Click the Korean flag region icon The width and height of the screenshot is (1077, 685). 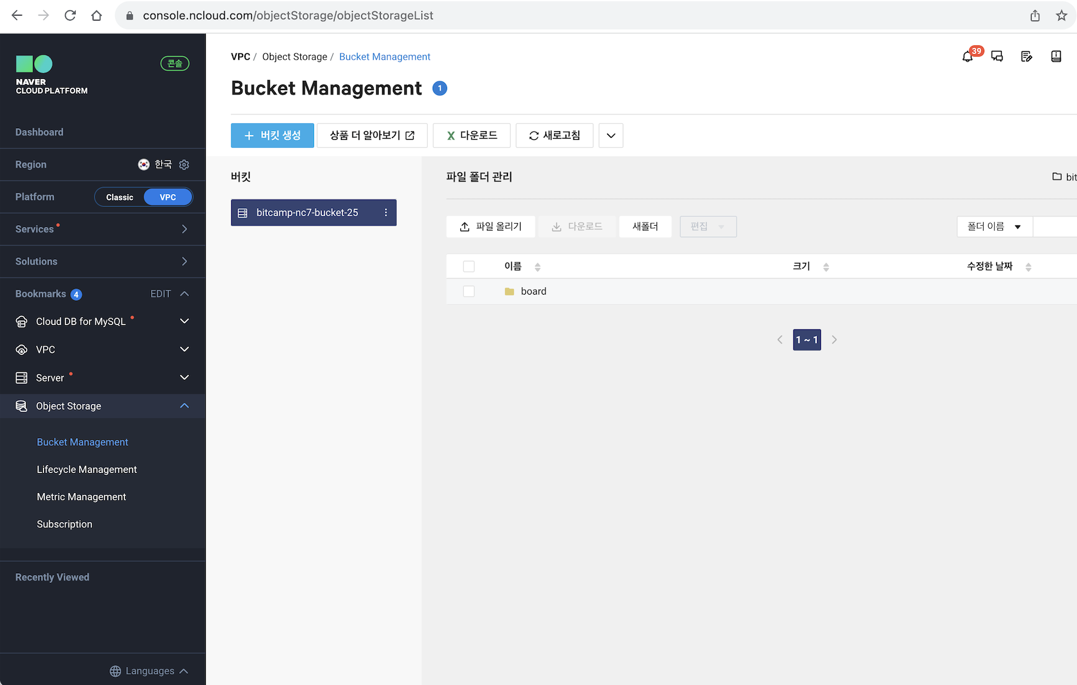coord(144,164)
